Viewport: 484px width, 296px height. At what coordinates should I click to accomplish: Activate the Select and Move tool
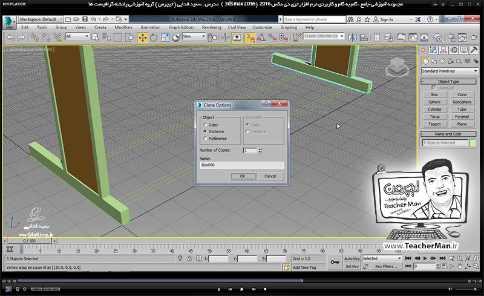(142, 38)
